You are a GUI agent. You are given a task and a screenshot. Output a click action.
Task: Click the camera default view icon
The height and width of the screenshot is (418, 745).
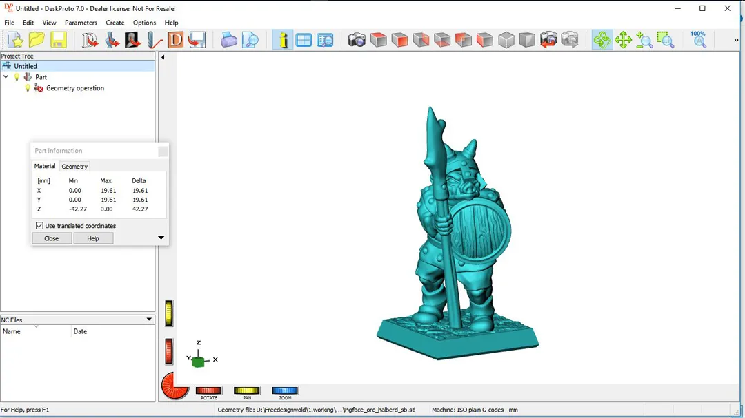[357, 41]
